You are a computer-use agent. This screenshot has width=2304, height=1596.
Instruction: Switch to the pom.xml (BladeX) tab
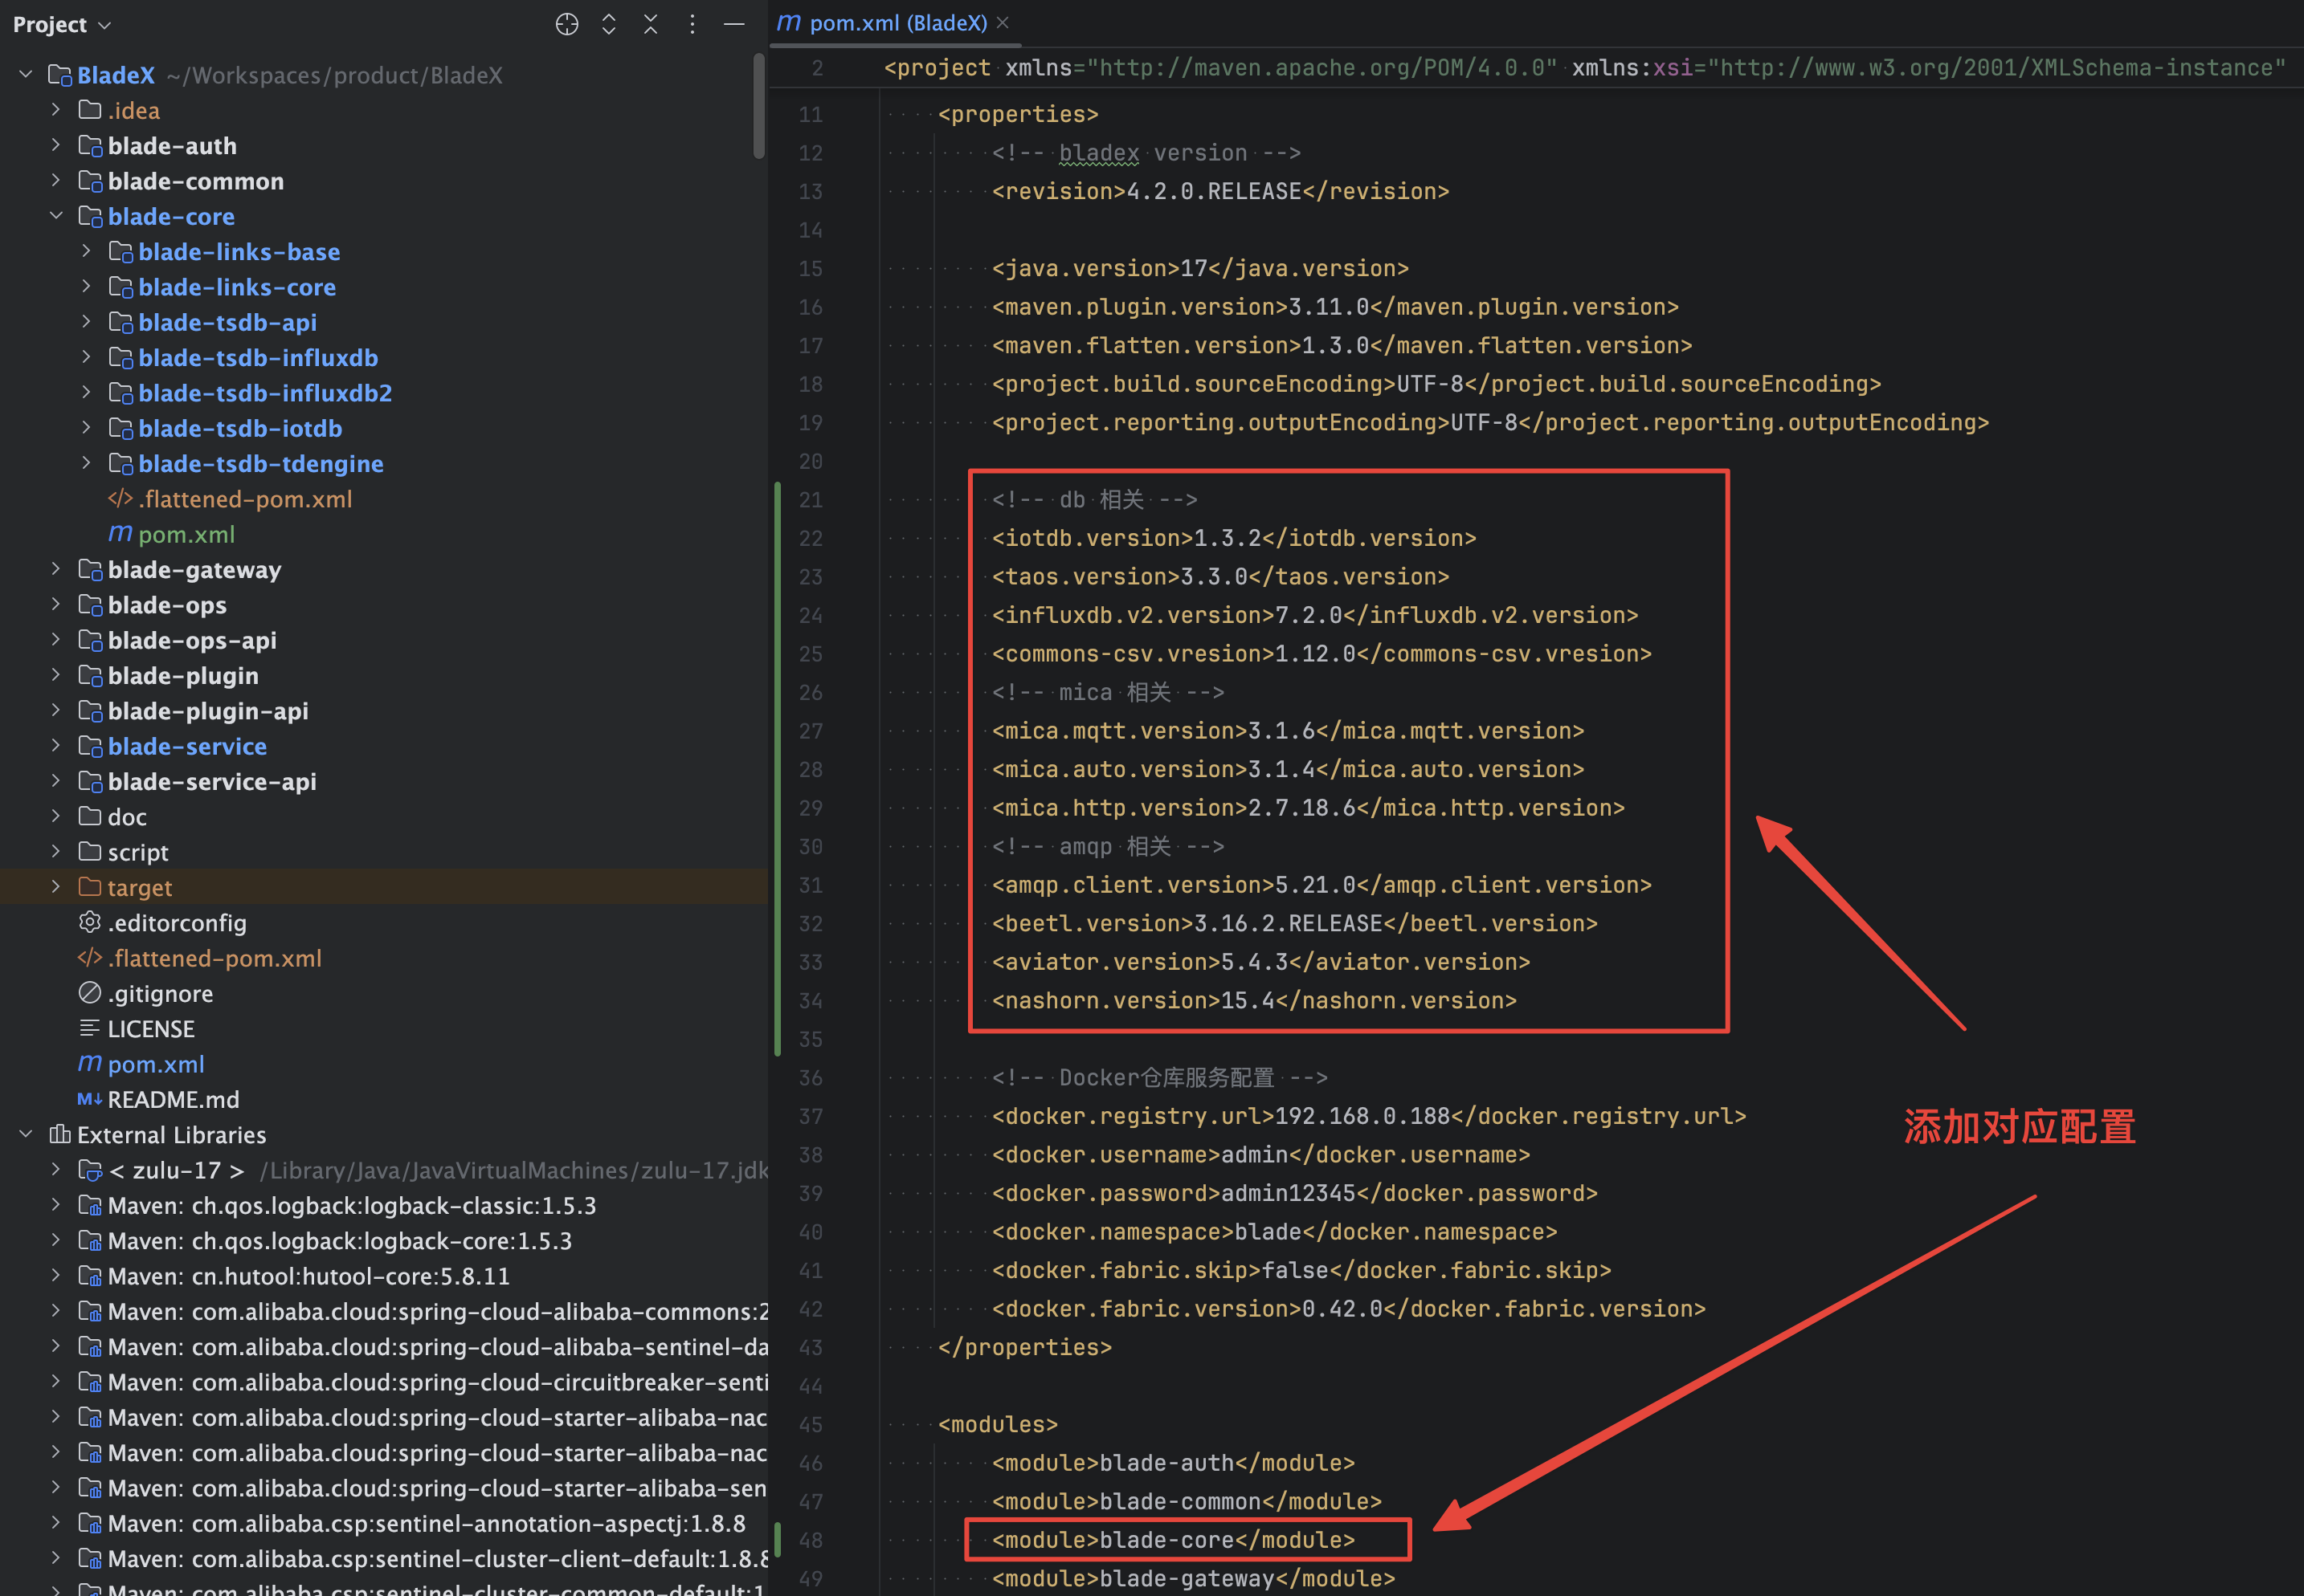tap(897, 22)
